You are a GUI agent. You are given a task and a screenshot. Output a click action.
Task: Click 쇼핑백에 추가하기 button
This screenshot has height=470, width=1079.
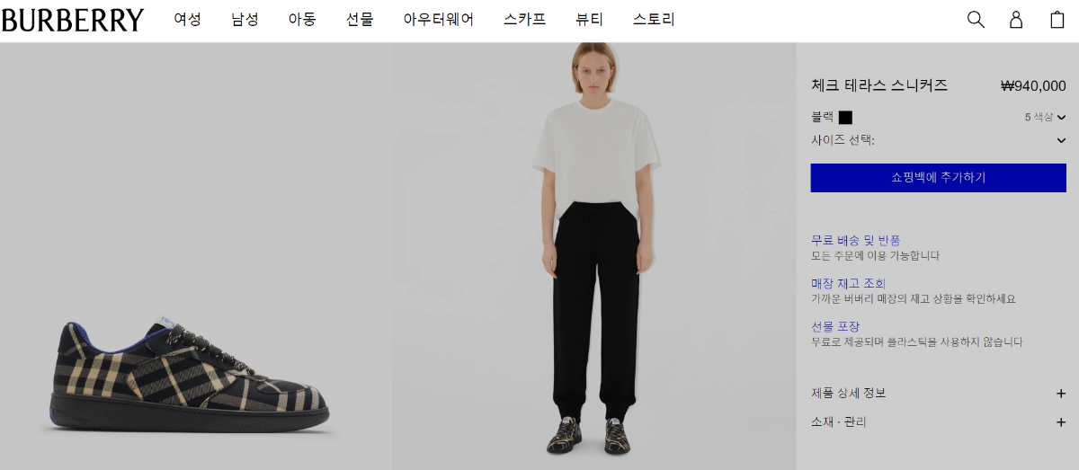[x=939, y=178]
